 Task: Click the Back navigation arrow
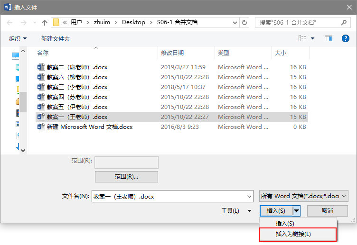click(x=9, y=22)
